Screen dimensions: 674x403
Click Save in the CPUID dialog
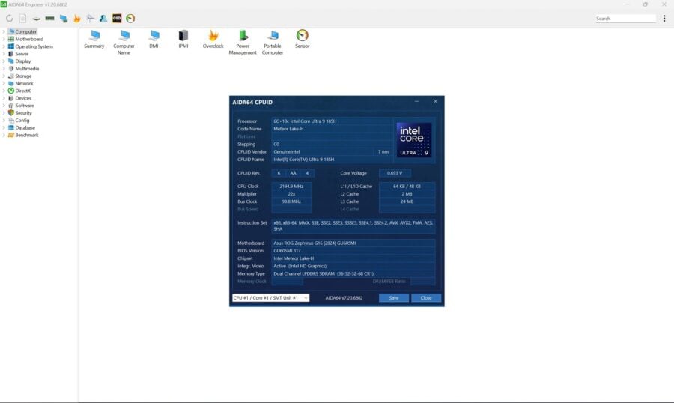394,297
